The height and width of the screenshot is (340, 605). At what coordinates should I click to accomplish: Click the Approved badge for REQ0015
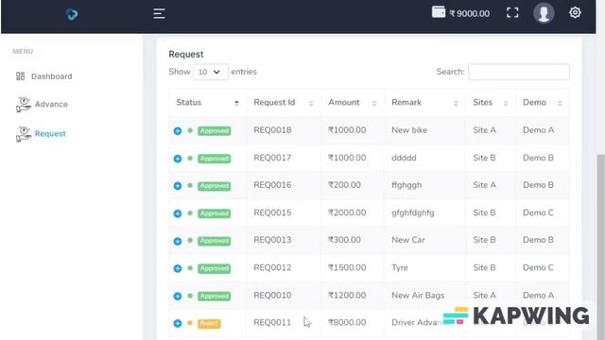215,213
